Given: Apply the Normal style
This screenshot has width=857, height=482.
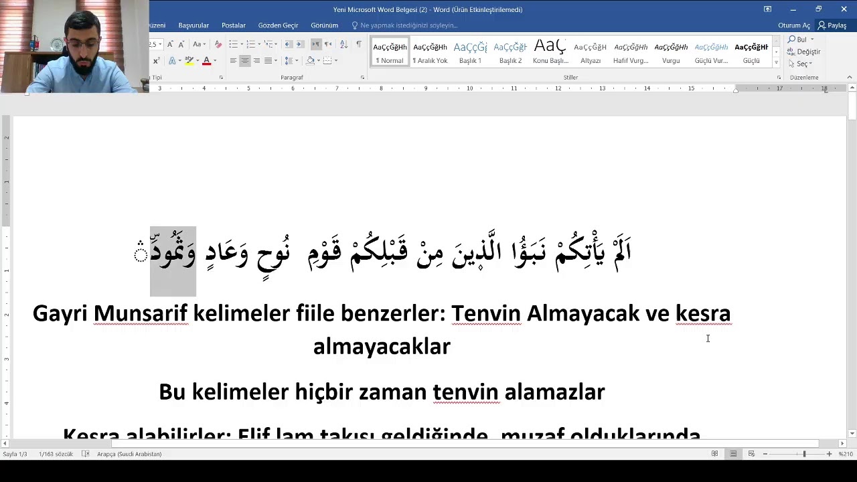Looking at the screenshot, I should click(390, 52).
